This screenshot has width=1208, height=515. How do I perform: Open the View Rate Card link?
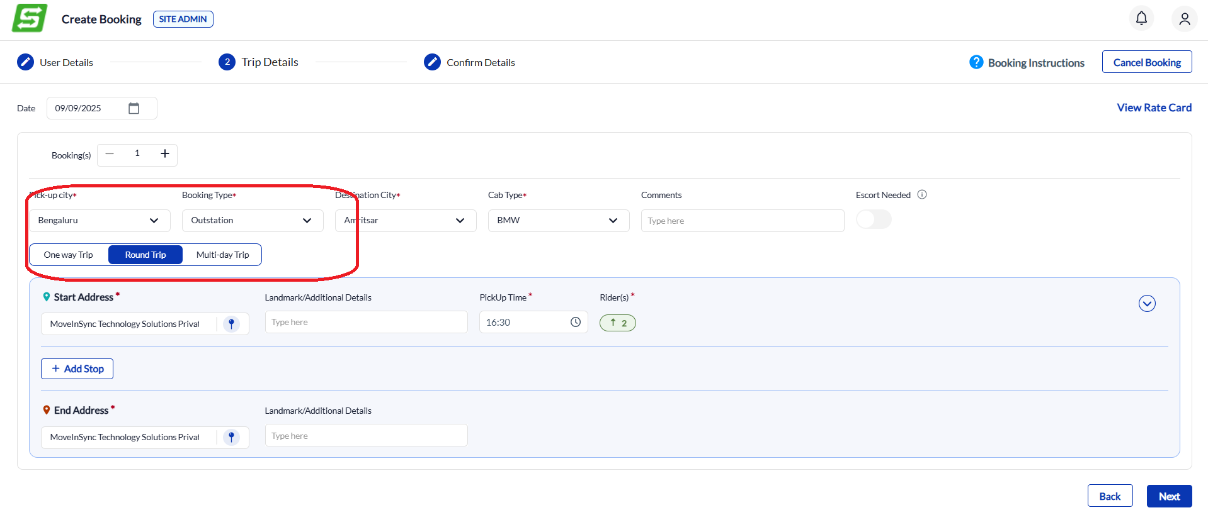pyautogui.click(x=1154, y=108)
